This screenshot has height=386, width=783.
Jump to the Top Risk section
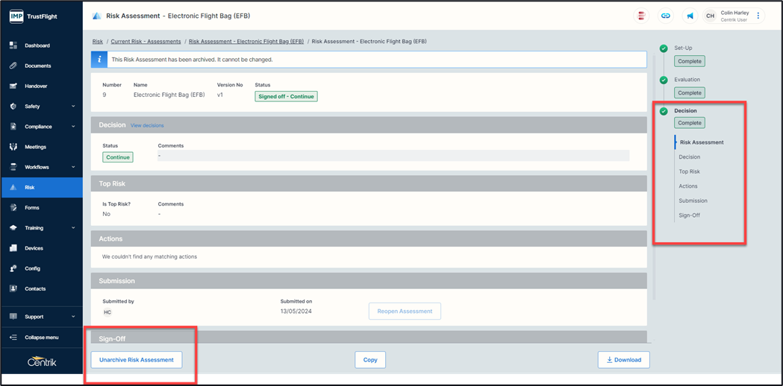[x=689, y=171]
